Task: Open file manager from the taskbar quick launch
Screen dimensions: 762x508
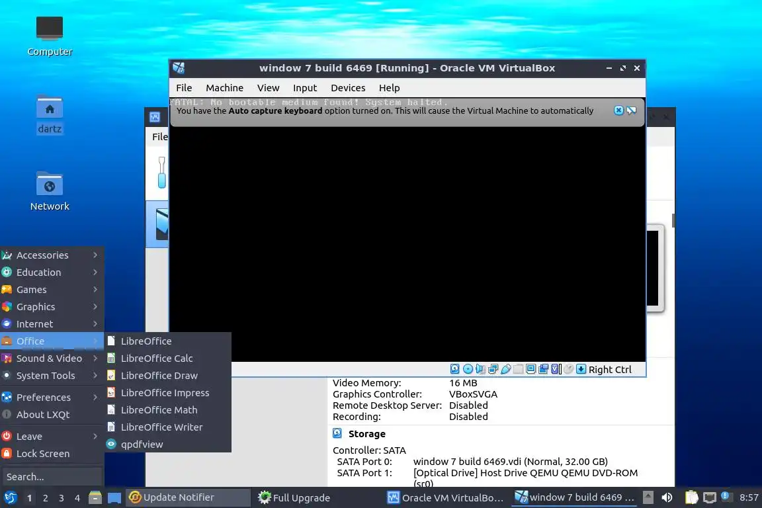Action: pyautogui.click(x=95, y=498)
